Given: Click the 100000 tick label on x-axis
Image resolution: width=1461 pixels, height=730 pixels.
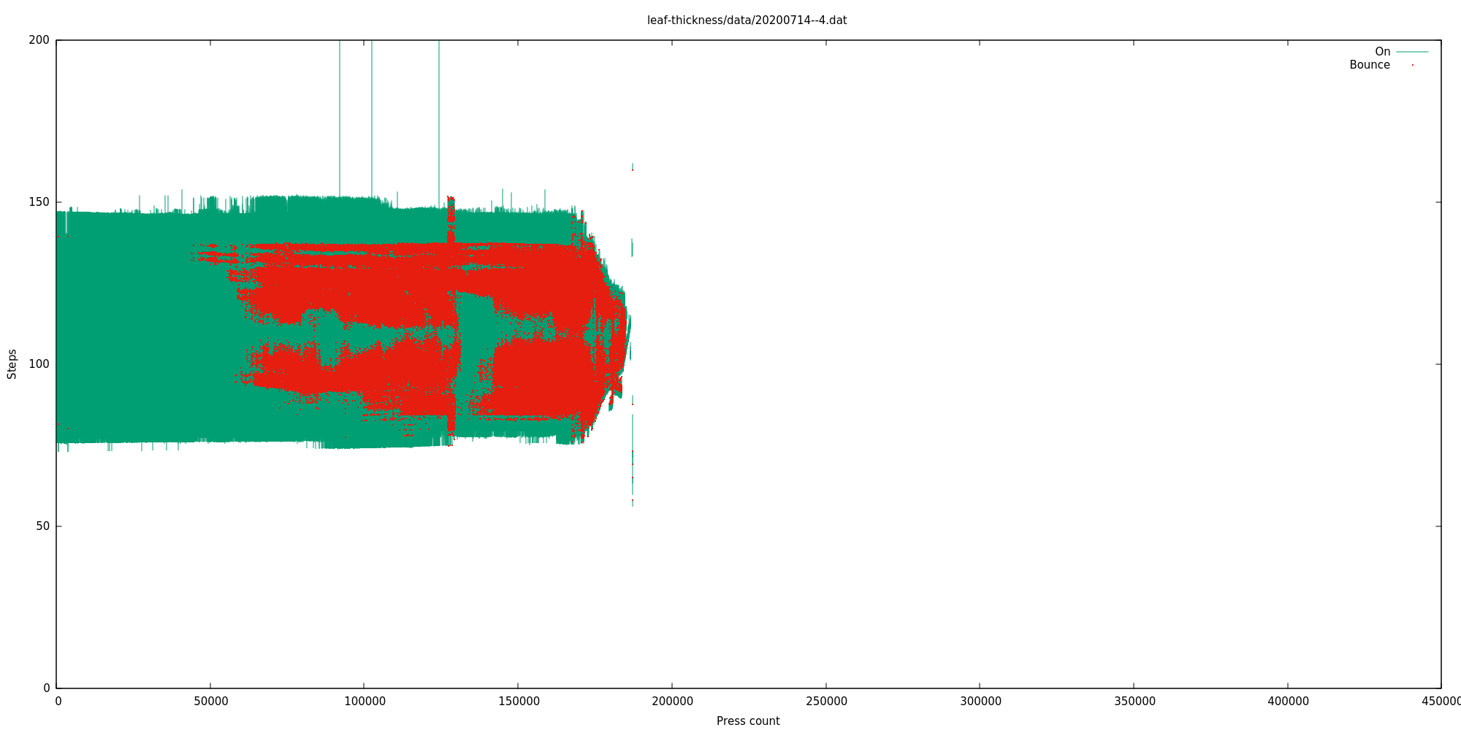Looking at the screenshot, I should point(364,702).
